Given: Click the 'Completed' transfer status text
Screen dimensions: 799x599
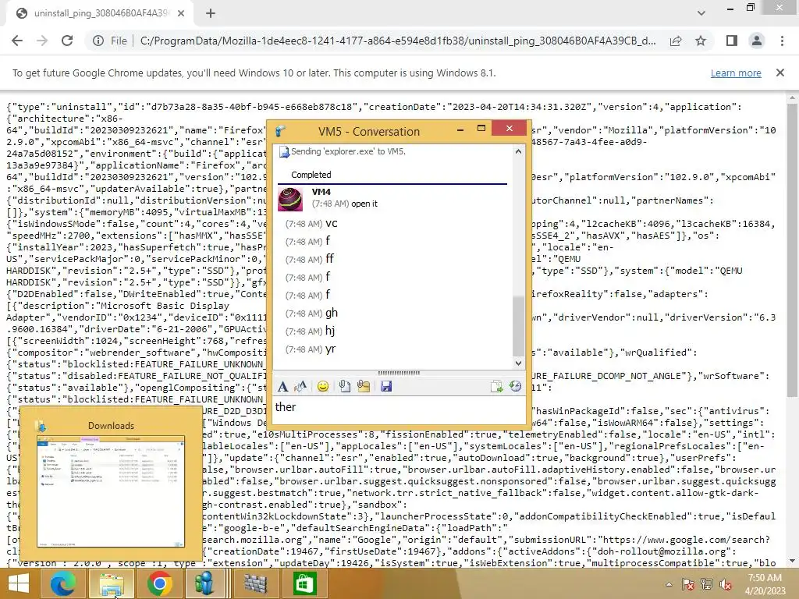Looking at the screenshot, I should click(311, 175).
